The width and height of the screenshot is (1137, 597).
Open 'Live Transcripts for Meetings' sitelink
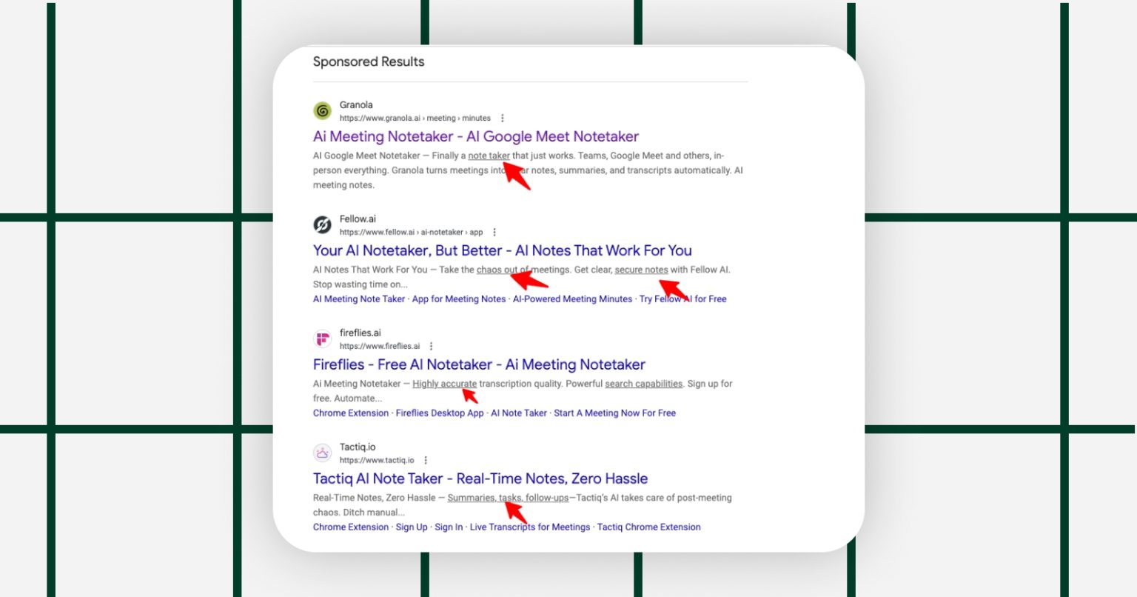pos(530,527)
